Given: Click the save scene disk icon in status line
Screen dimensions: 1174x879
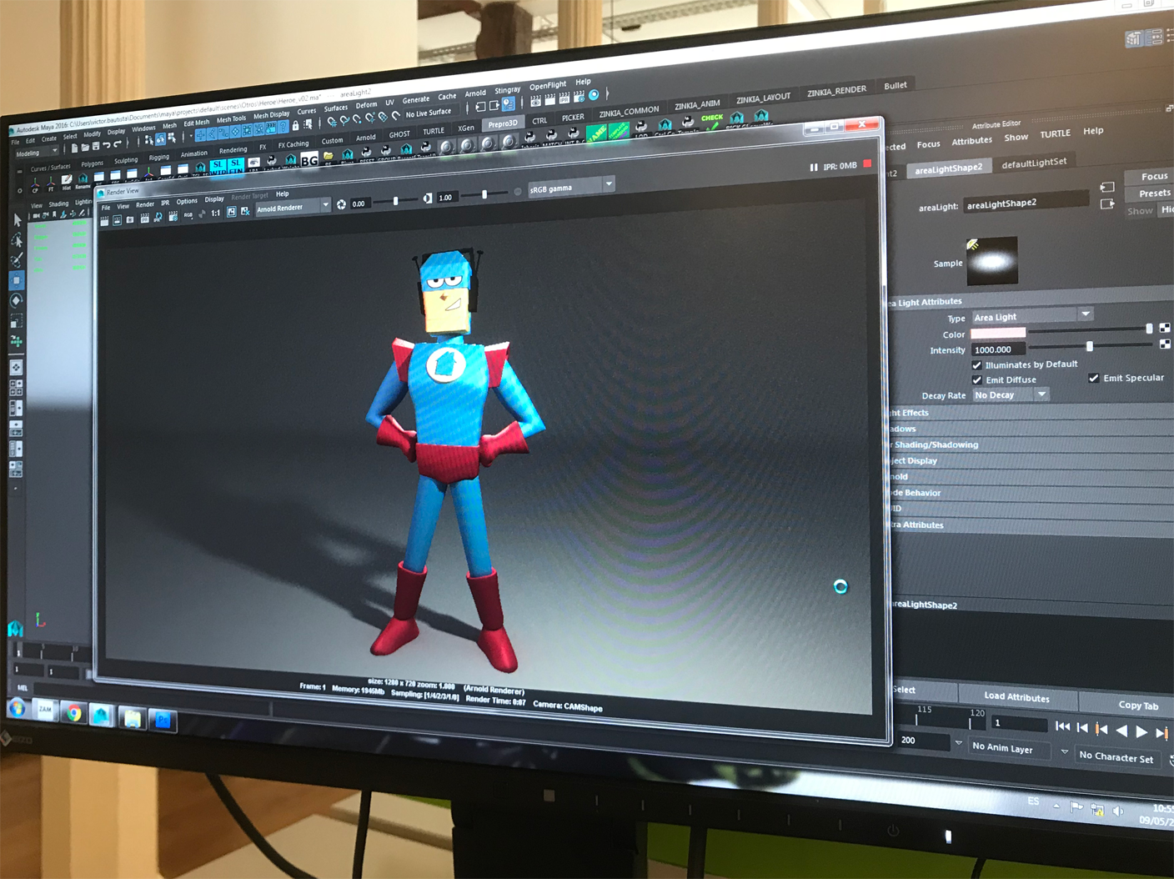Looking at the screenshot, I should tap(95, 147).
